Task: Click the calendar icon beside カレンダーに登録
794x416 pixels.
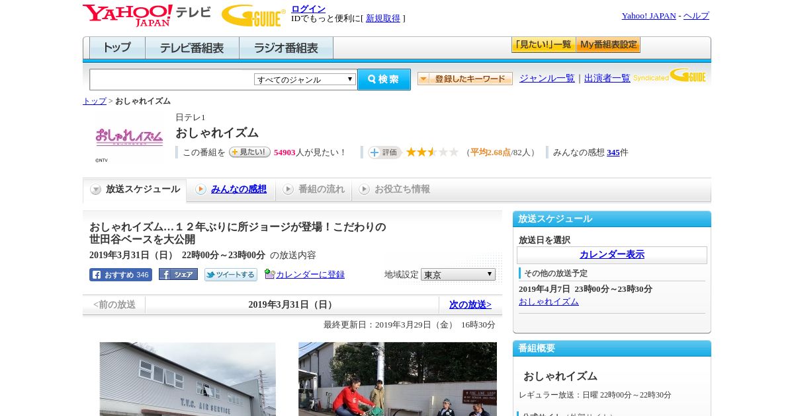Action: click(269, 274)
